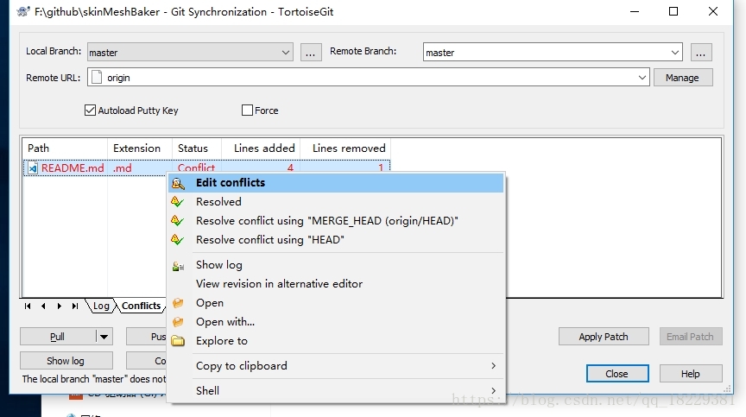Click the Help button
746x417 pixels.
[691, 374]
